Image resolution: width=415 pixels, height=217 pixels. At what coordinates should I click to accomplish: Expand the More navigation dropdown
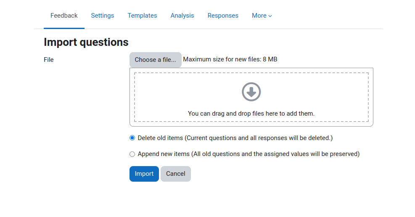coord(262,16)
